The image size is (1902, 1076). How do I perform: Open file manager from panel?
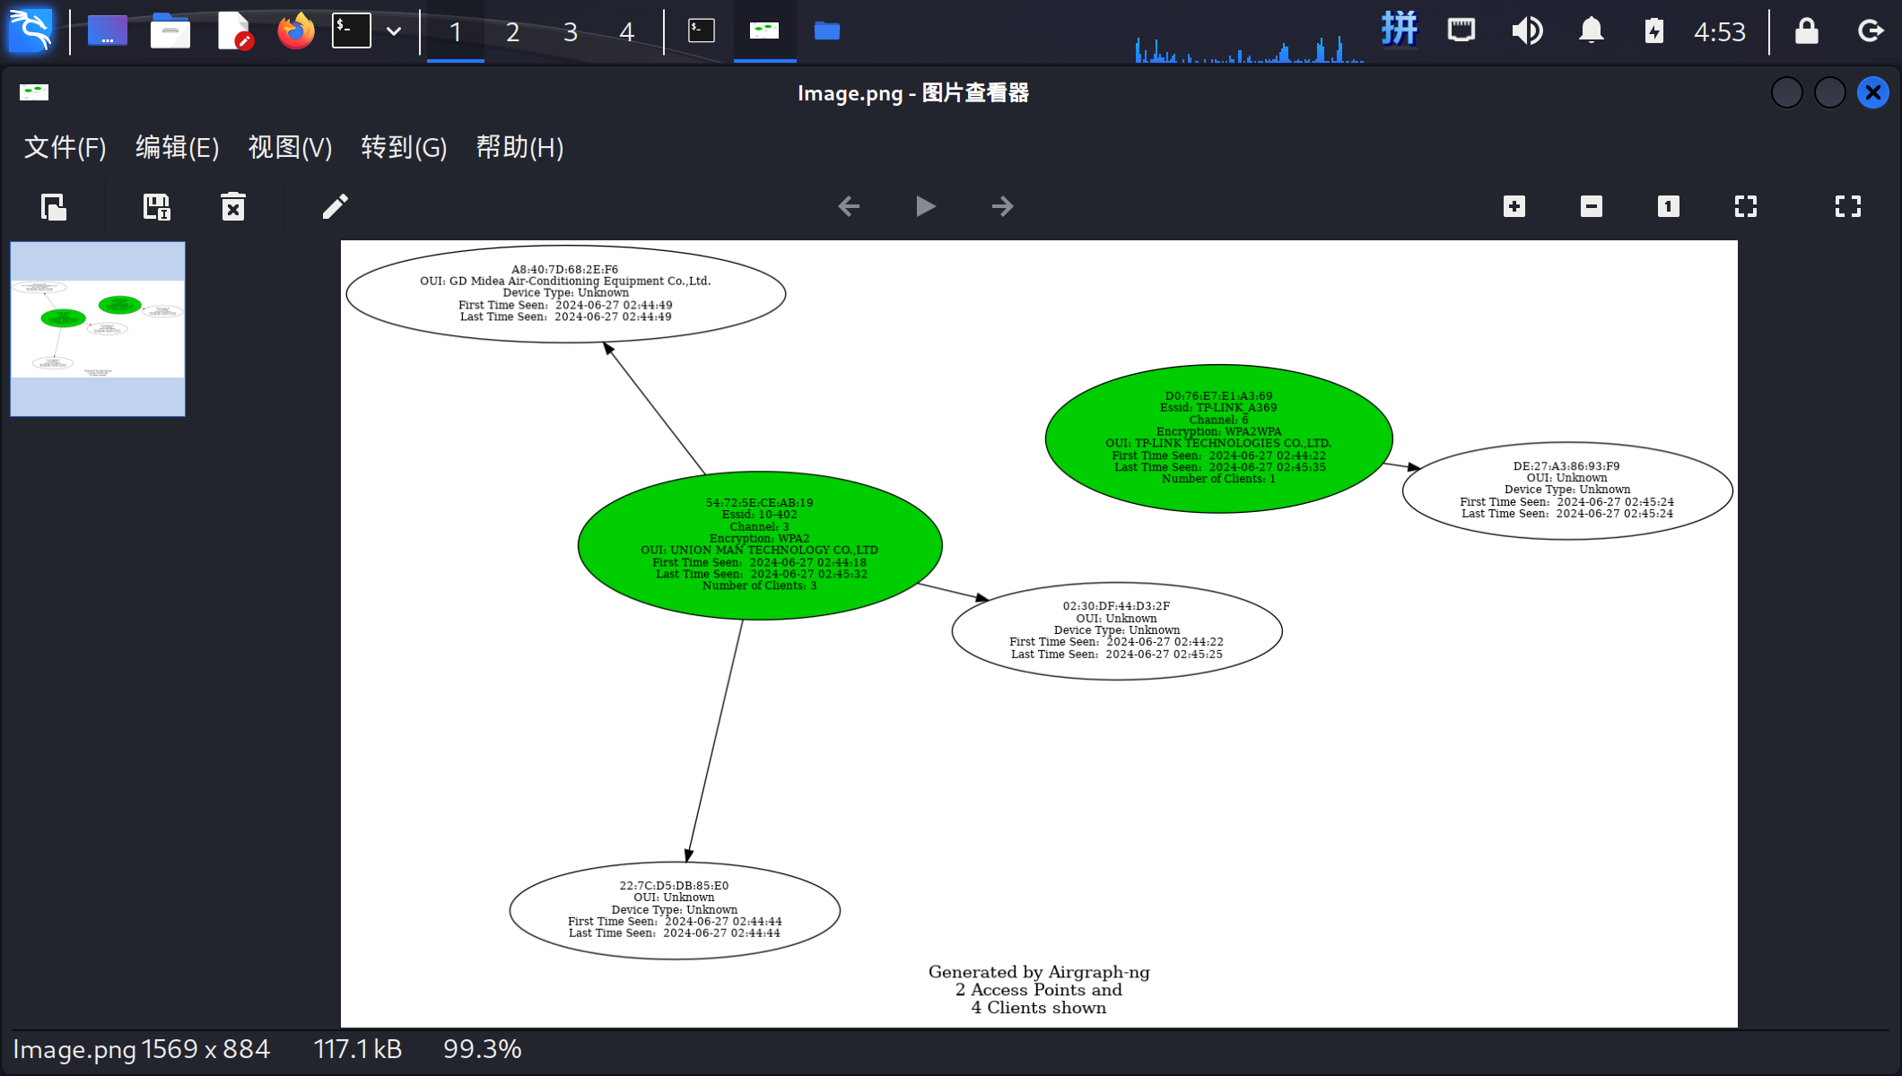coord(170,30)
